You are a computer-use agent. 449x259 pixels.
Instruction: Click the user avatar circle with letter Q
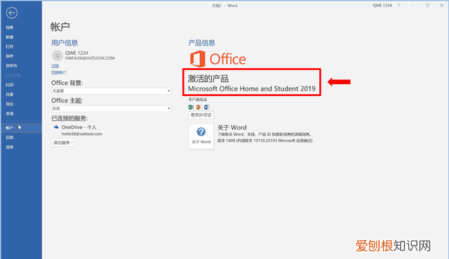(58, 55)
